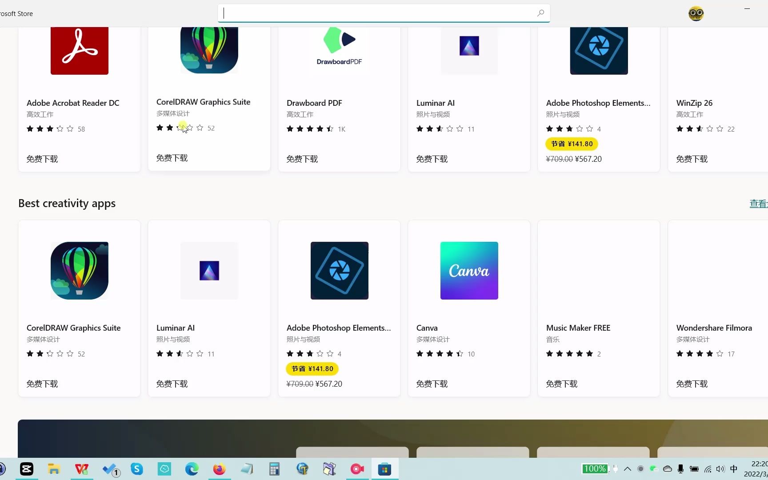Open the Adobe Acrobat Reader DC app icon

(80, 51)
